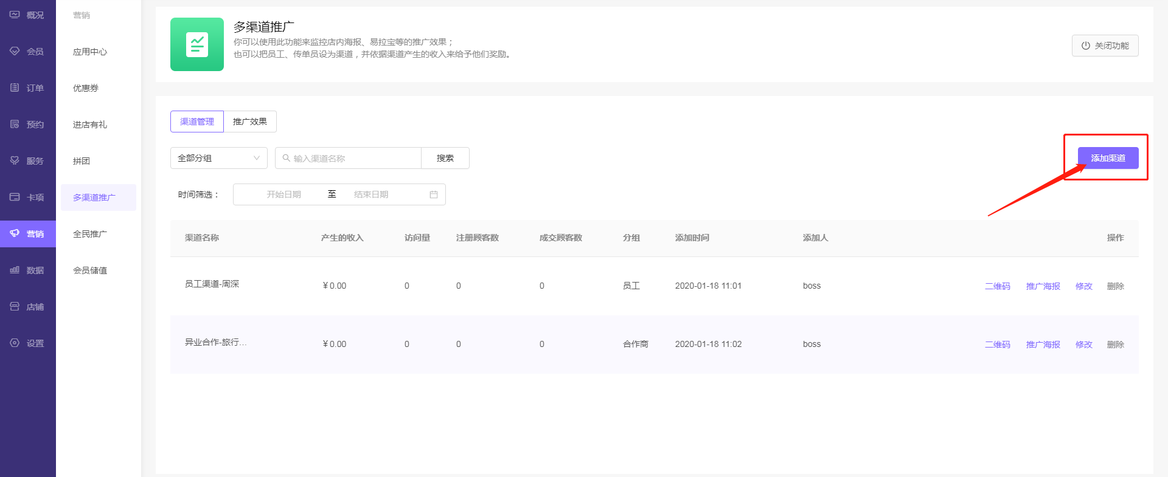
Task: Click the 2020-01-18 11:01 timestamp
Action: (x=708, y=286)
